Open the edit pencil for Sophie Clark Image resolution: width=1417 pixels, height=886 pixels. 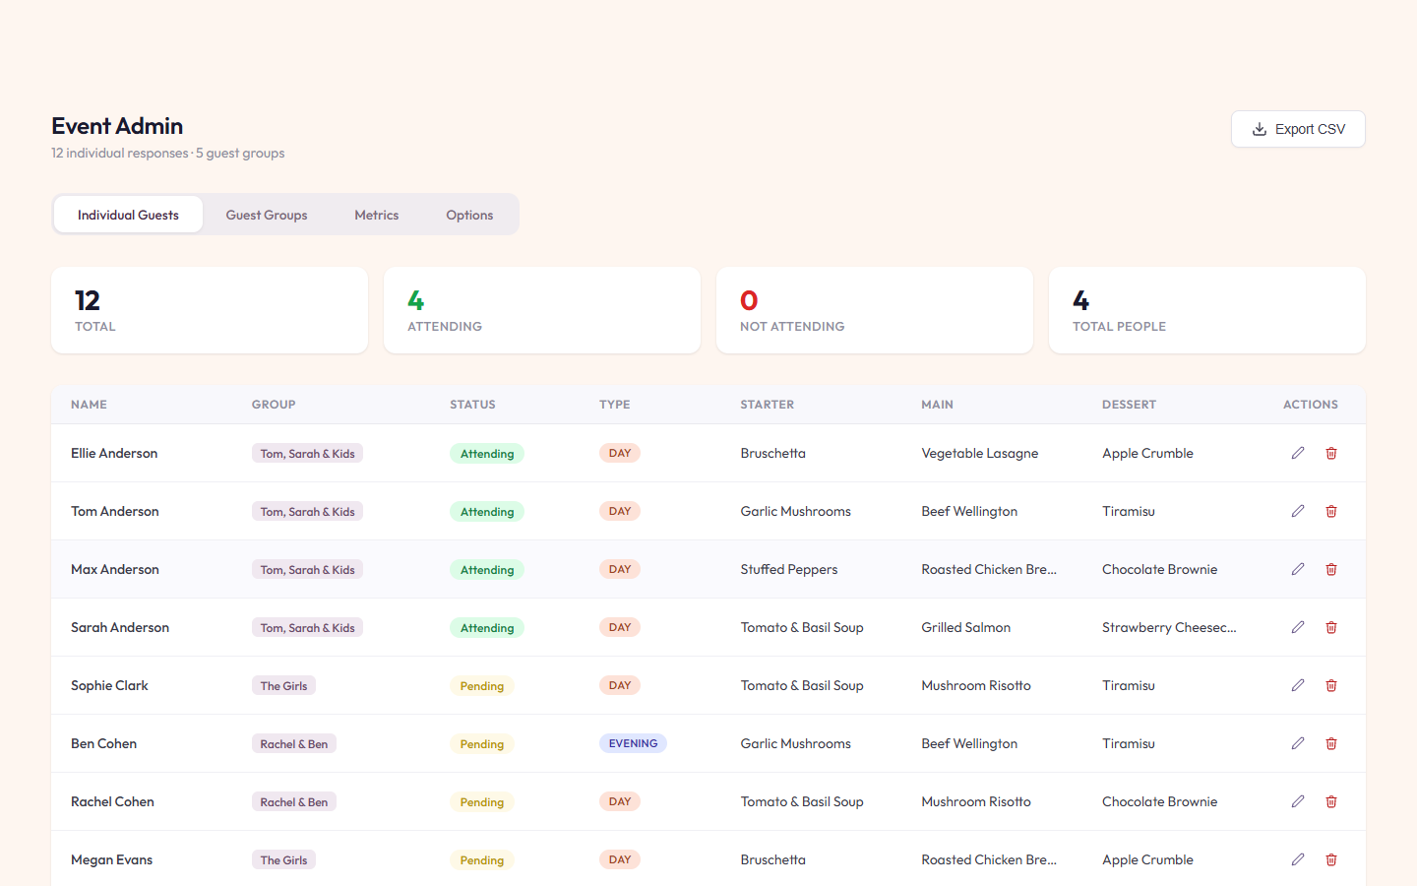coord(1298,685)
